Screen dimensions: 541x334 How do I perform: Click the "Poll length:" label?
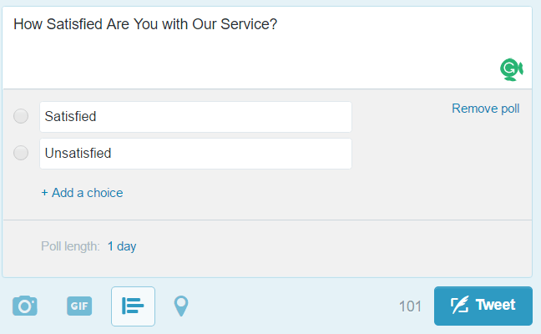point(70,246)
